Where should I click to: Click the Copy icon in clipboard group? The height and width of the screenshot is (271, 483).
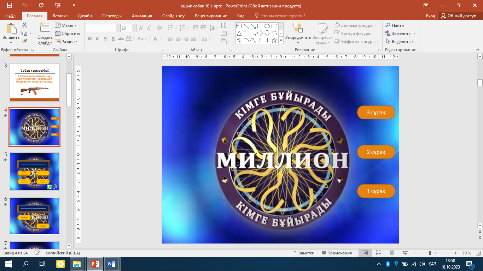tap(24, 33)
